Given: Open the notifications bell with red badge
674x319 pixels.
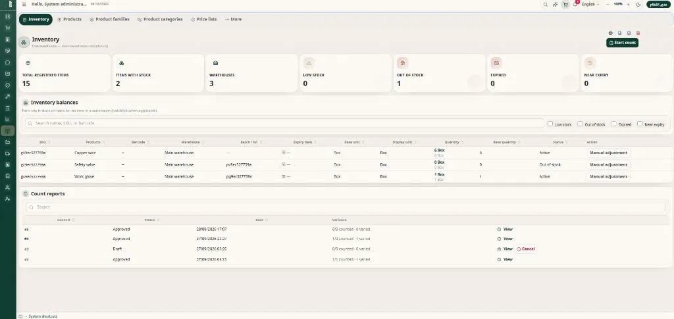Looking at the screenshot, I should [x=575, y=4].
